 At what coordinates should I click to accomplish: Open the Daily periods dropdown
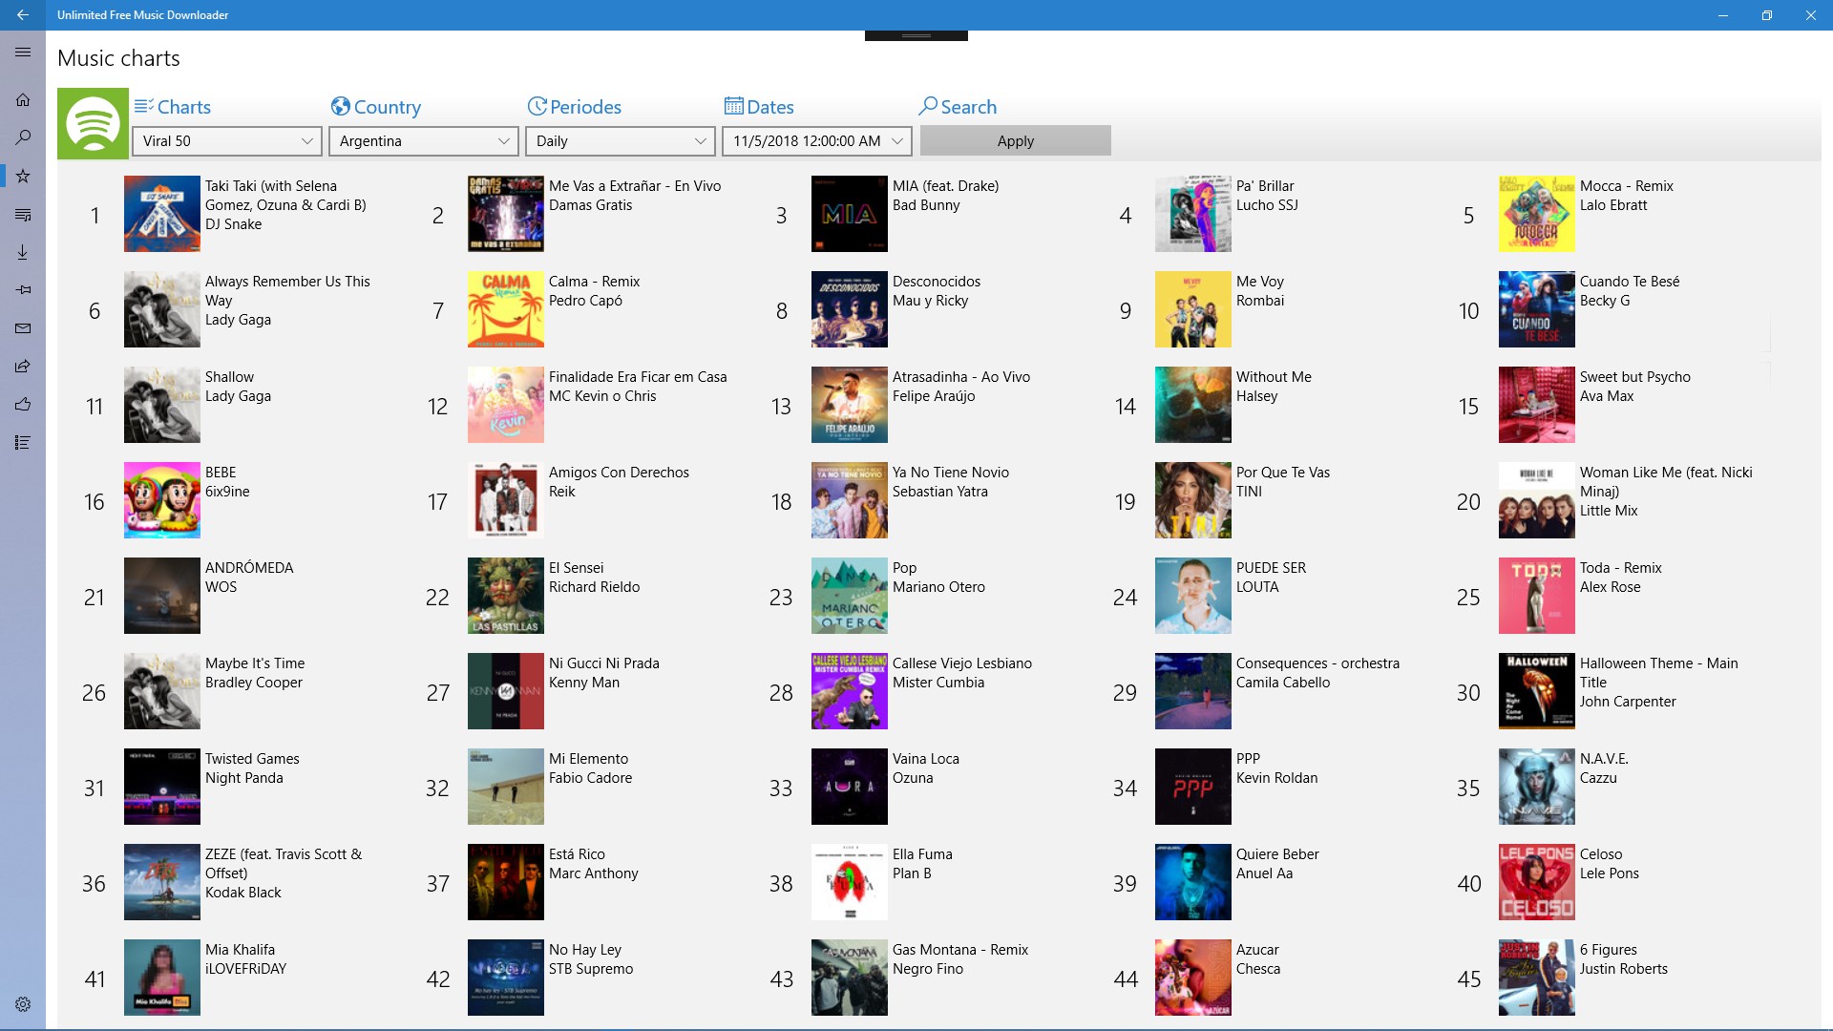[620, 141]
